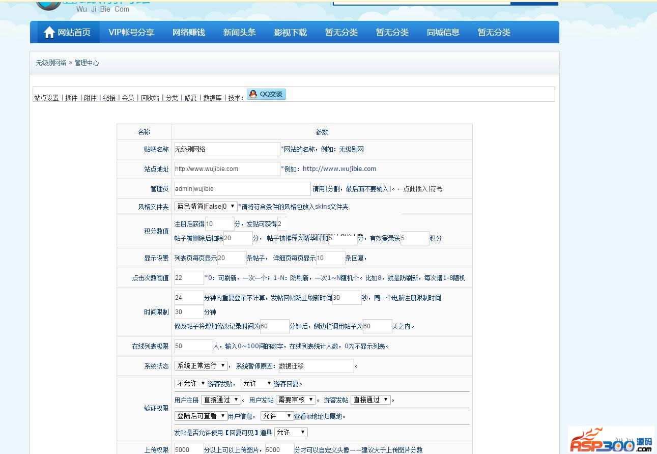Click the 在线列表权限 field containing 50
The height and width of the screenshot is (454, 657).
[193, 346]
